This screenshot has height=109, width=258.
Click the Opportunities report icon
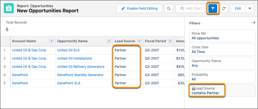[9, 9]
